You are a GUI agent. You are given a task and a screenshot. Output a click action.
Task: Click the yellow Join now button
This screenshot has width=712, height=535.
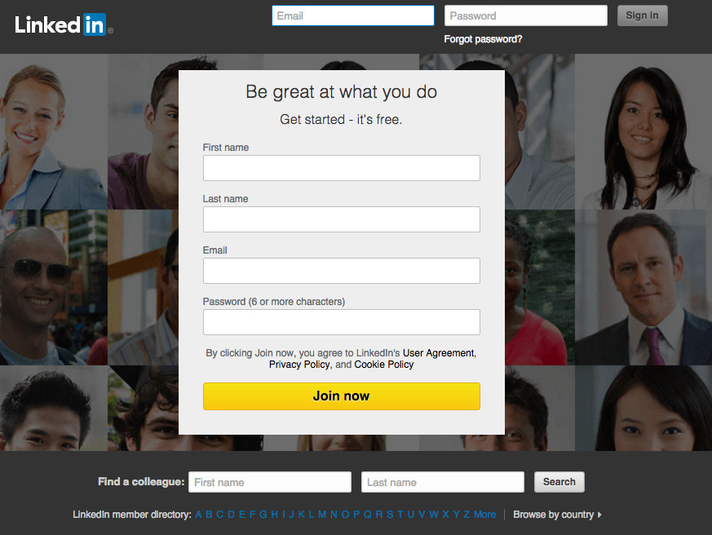342,396
